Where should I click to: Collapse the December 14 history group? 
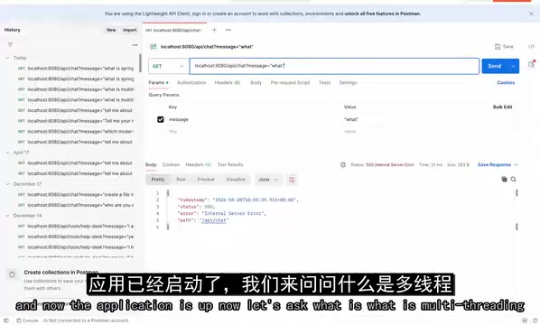[x=7, y=216]
